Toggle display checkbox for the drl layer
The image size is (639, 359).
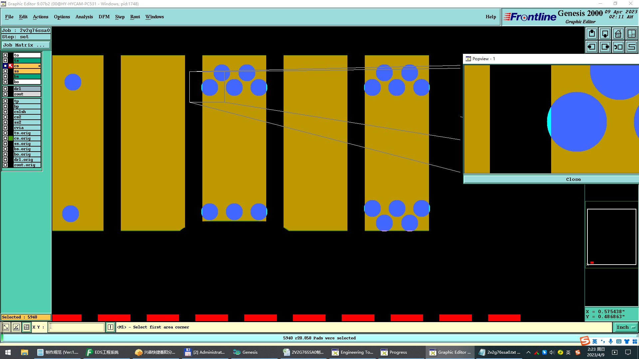pyautogui.click(x=5, y=89)
